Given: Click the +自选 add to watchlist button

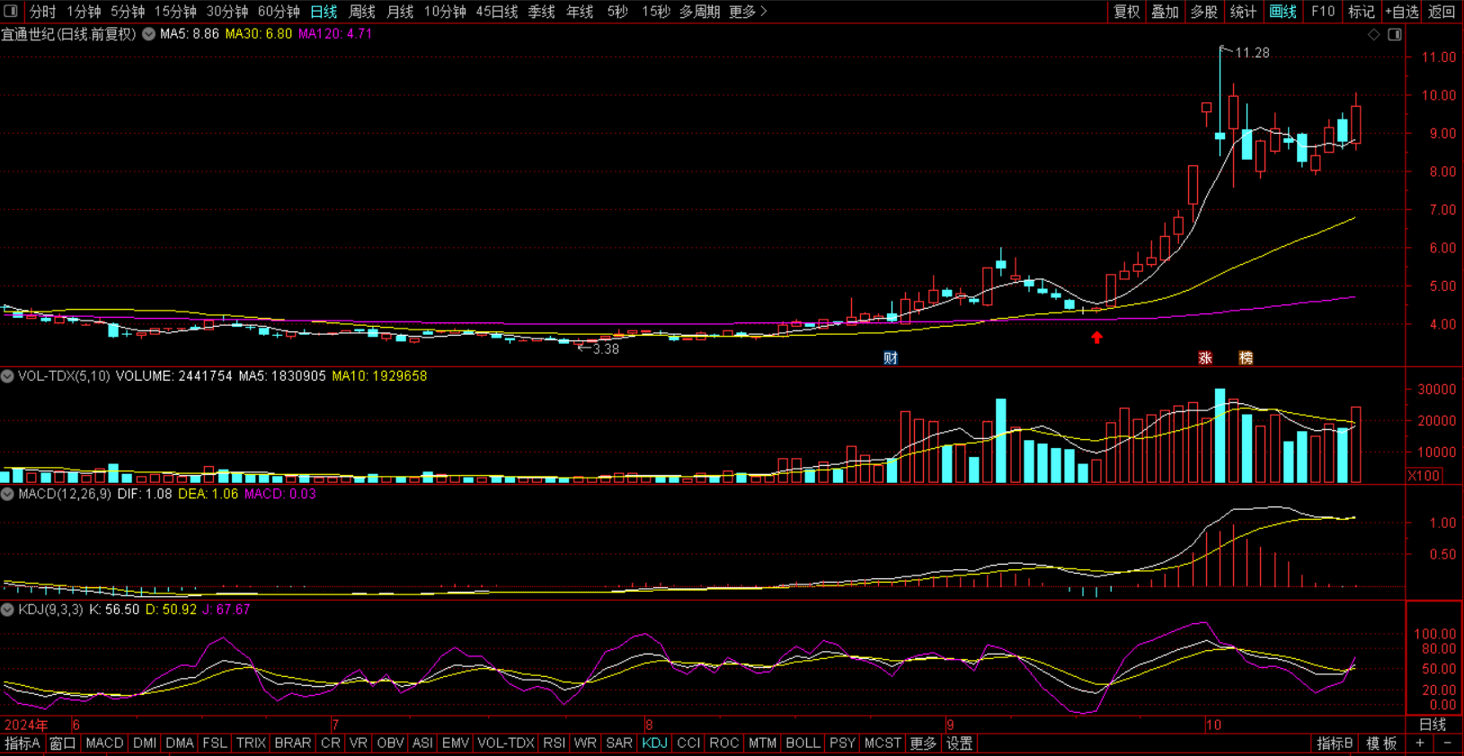Looking at the screenshot, I should pyautogui.click(x=1401, y=12).
